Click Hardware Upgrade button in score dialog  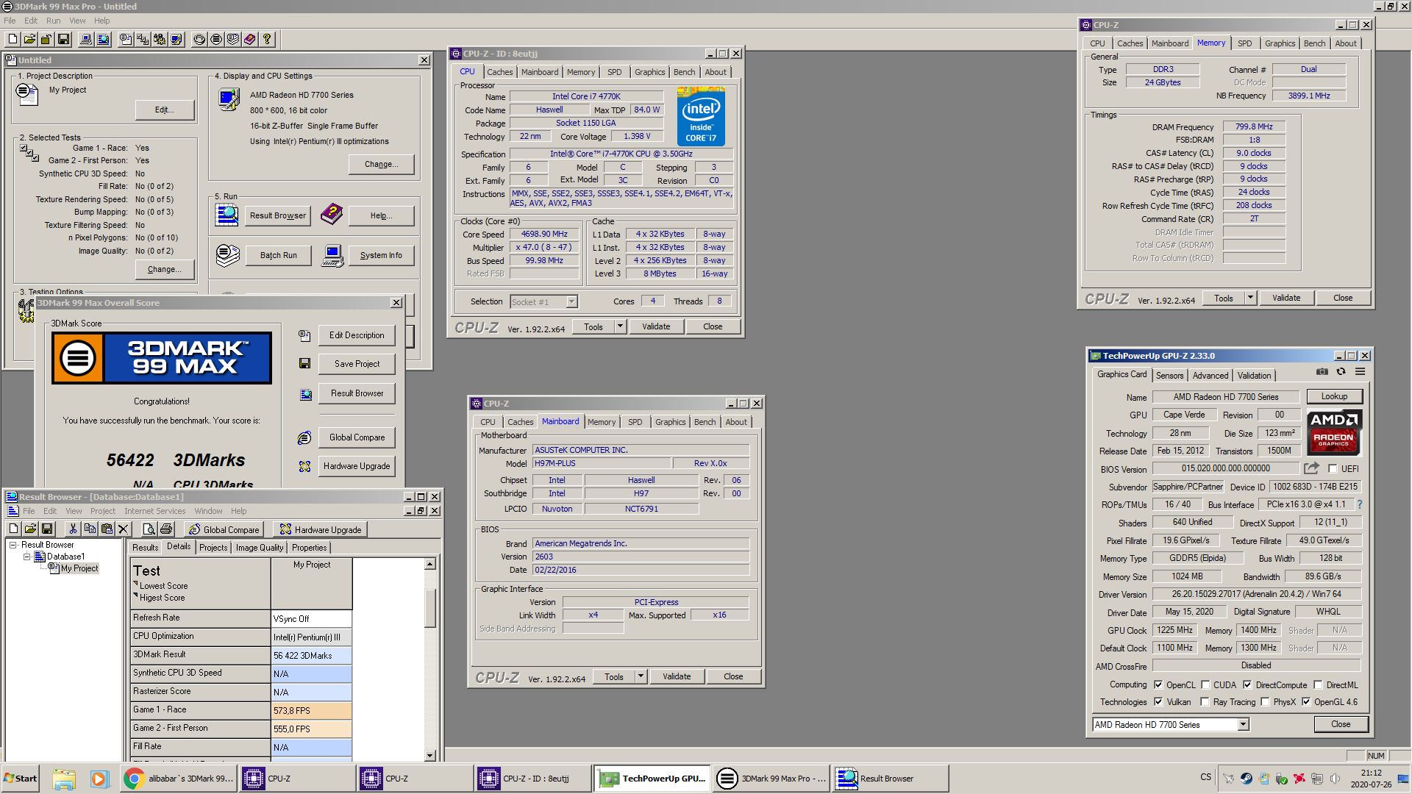[357, 466]
